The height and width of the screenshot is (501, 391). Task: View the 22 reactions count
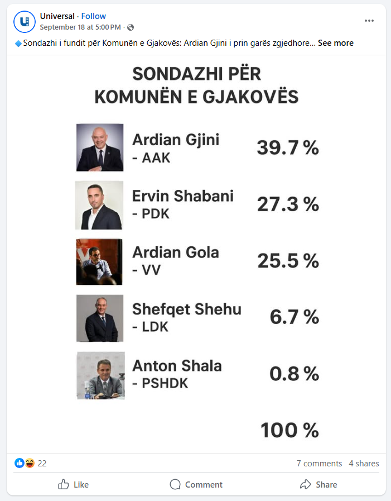click(42, 464)
